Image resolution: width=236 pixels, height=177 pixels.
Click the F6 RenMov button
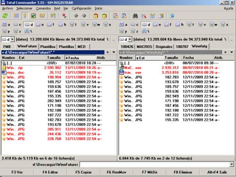pos(117,172)
